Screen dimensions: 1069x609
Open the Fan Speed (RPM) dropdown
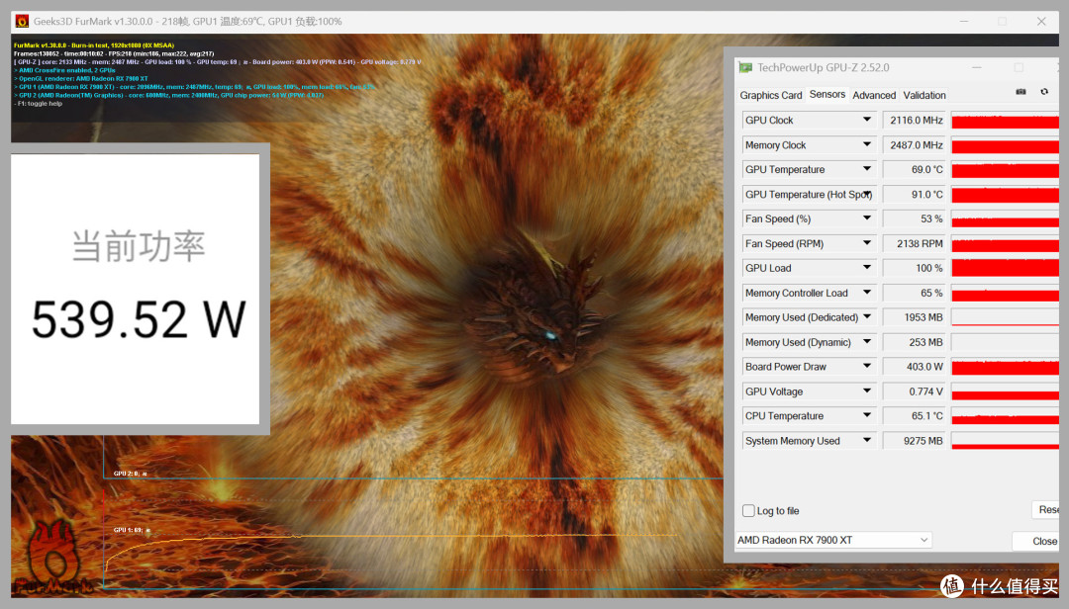point(866,243)
